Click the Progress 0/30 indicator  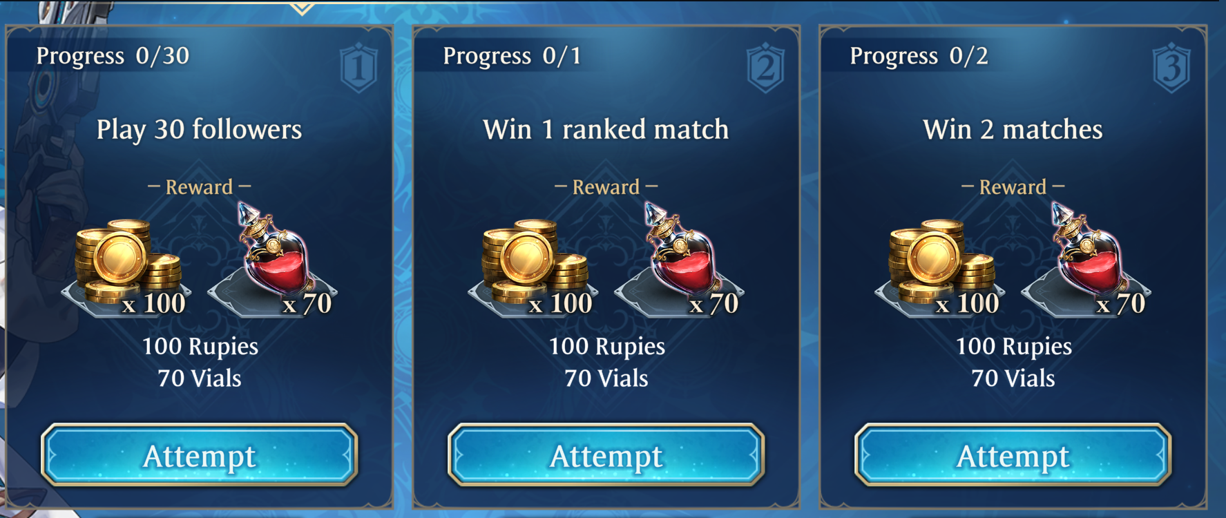[113, 55]
